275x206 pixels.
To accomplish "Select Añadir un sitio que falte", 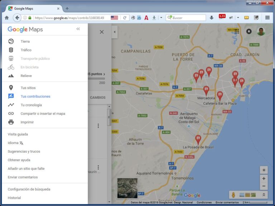I will click(26, 168).
